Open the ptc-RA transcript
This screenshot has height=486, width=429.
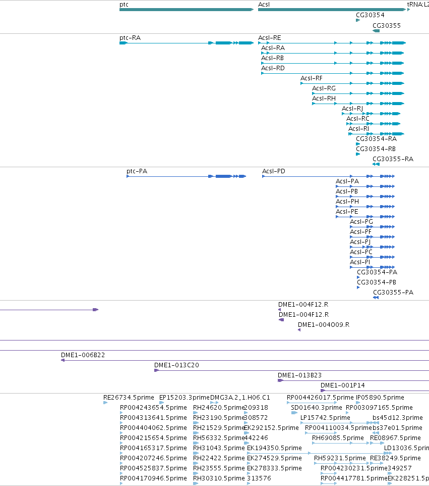pyautogui.click(x=187, y=43)
